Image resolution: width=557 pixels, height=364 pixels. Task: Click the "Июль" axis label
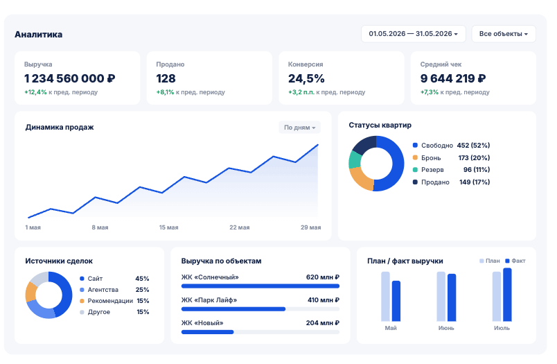click(x=502, y=328)
